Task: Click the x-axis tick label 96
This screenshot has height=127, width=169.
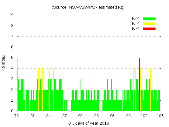Action: [112, 116]
